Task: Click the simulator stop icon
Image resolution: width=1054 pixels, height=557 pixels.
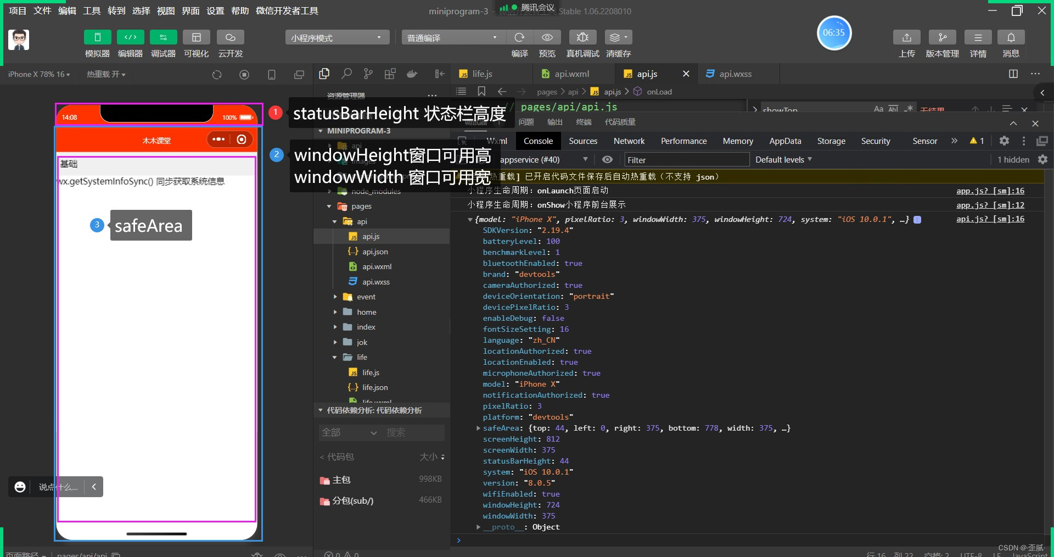Action: (244, 75)
